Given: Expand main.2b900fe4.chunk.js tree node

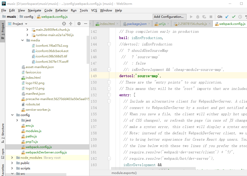Looking at the screenshot, I should coord(27,30).
